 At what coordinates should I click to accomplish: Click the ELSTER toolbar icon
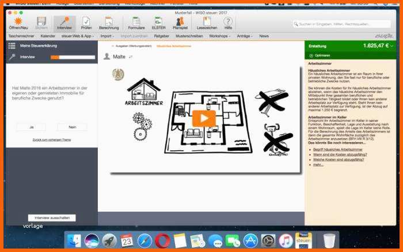pyautogui.click(x=158, y=23)
